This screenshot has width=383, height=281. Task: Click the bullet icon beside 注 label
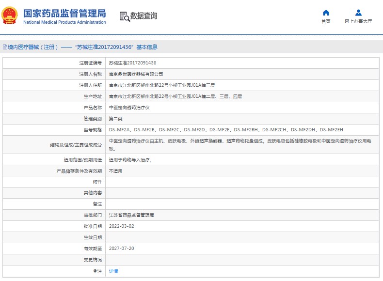tap(95, 271)
